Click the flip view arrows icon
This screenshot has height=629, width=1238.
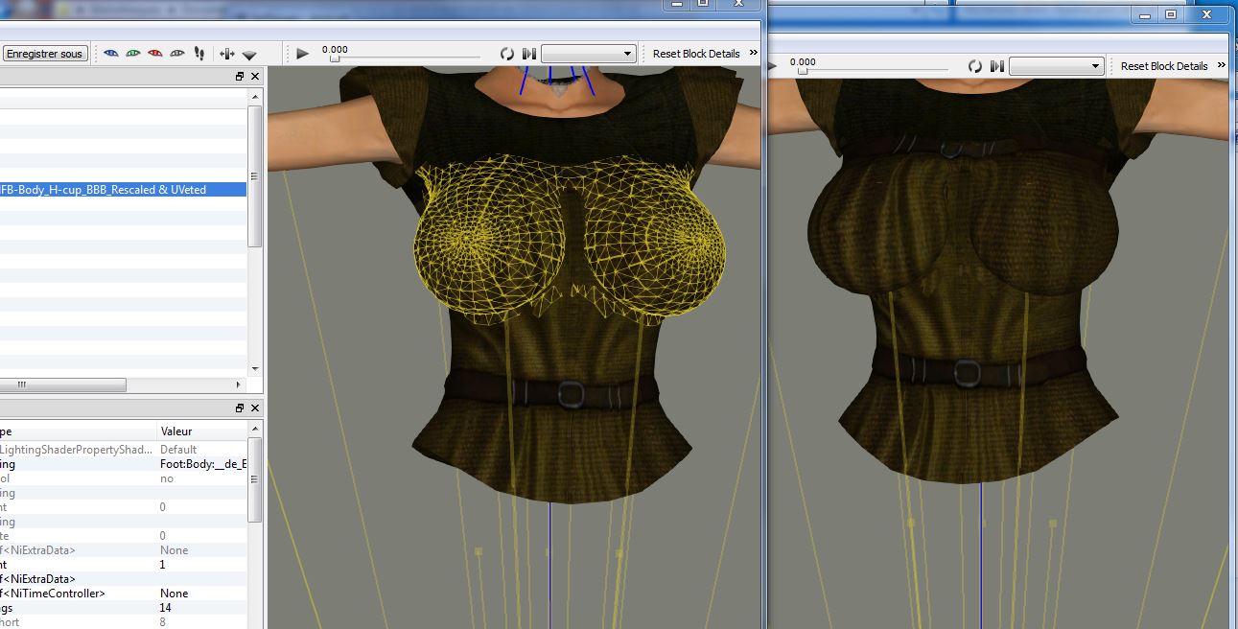pos(227,54)
